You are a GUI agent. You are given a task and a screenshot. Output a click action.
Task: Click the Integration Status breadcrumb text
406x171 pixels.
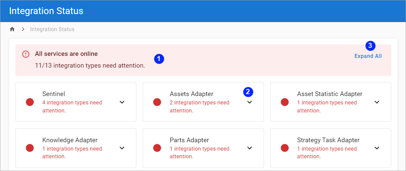pos(52,29)
